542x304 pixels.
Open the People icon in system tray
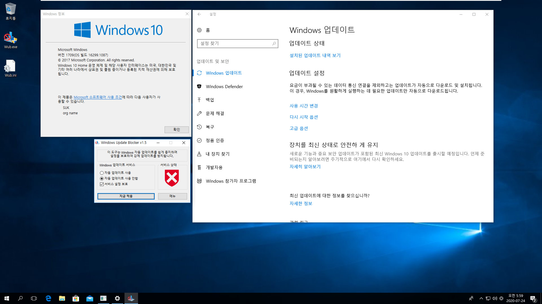[x=471, y=298]
